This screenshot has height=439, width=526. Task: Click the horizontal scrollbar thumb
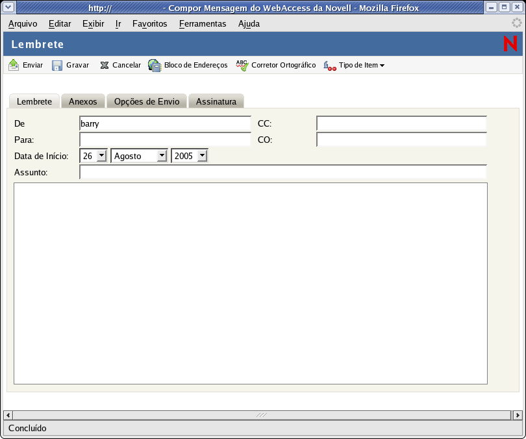[x=262, y=415]
